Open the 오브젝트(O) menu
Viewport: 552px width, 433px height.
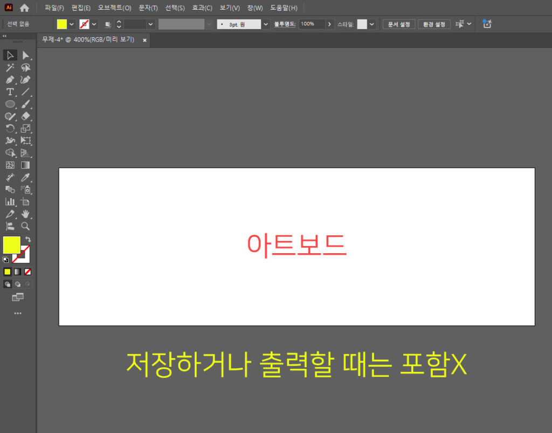(x=114, y=8)
